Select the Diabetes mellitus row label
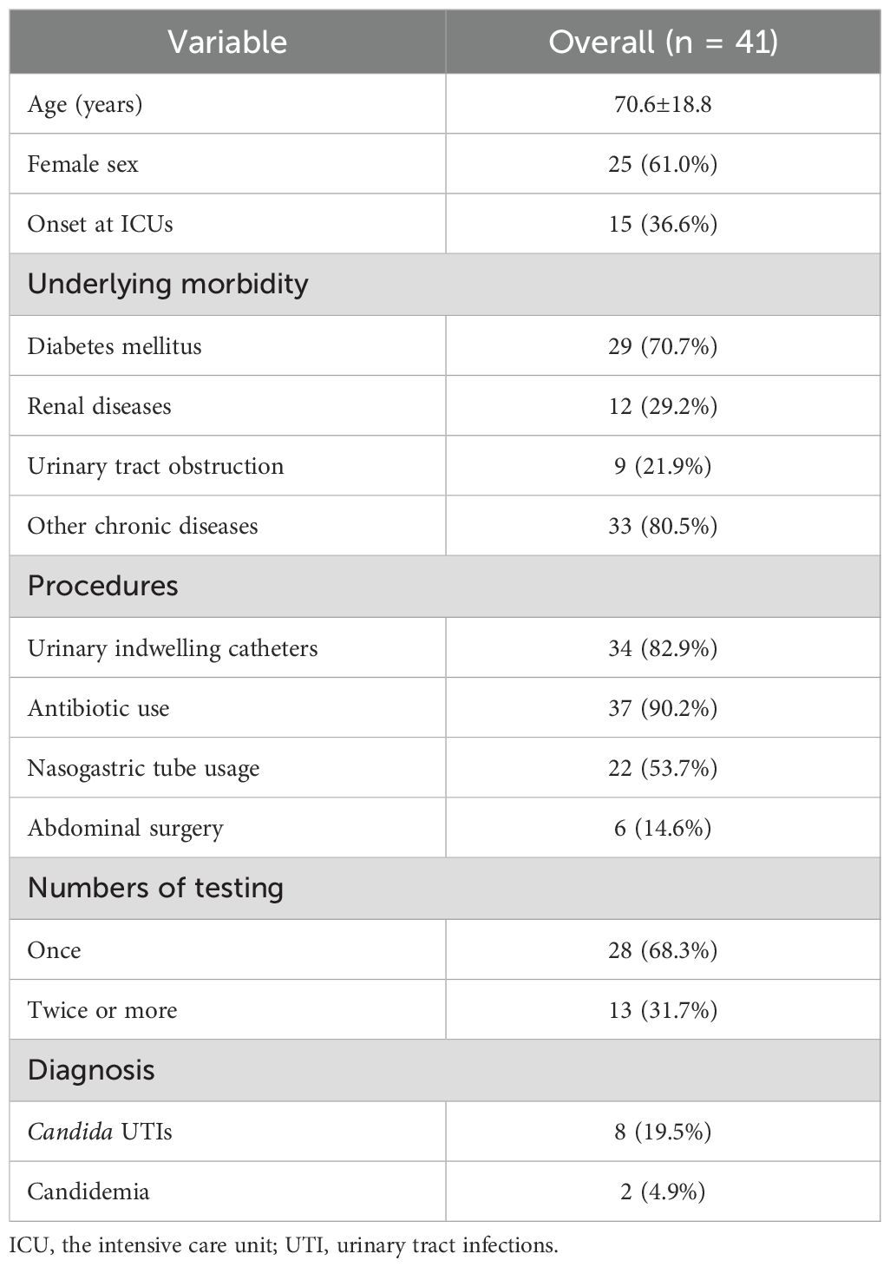 pos(115,346)
